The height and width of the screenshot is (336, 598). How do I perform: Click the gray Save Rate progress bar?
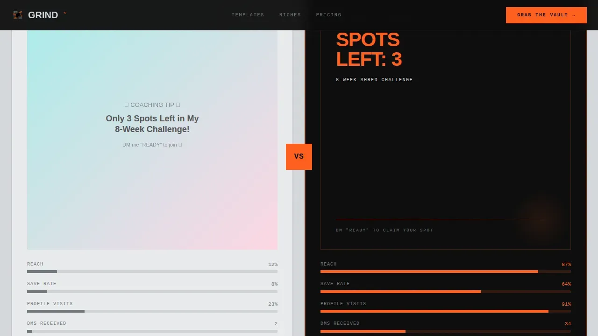tap(152, 292)
